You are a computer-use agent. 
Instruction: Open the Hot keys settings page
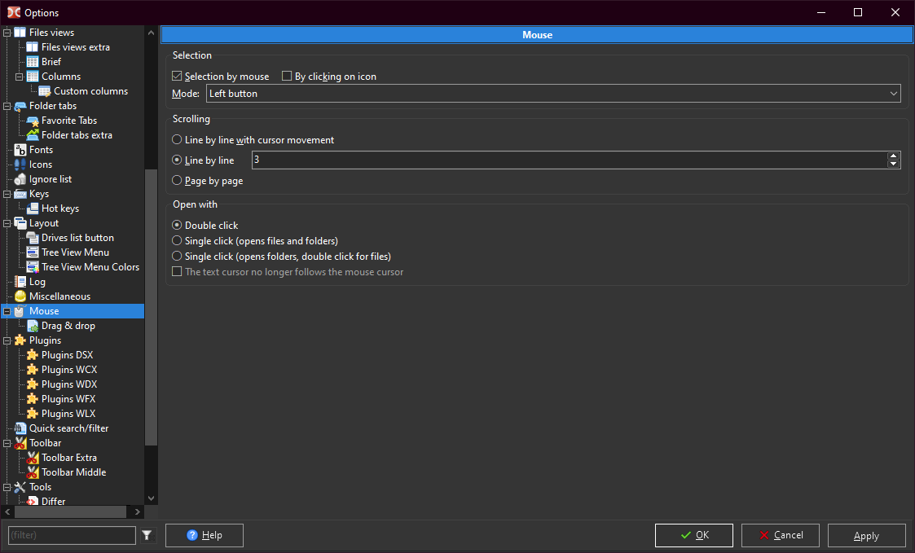[x=60, y=208]
